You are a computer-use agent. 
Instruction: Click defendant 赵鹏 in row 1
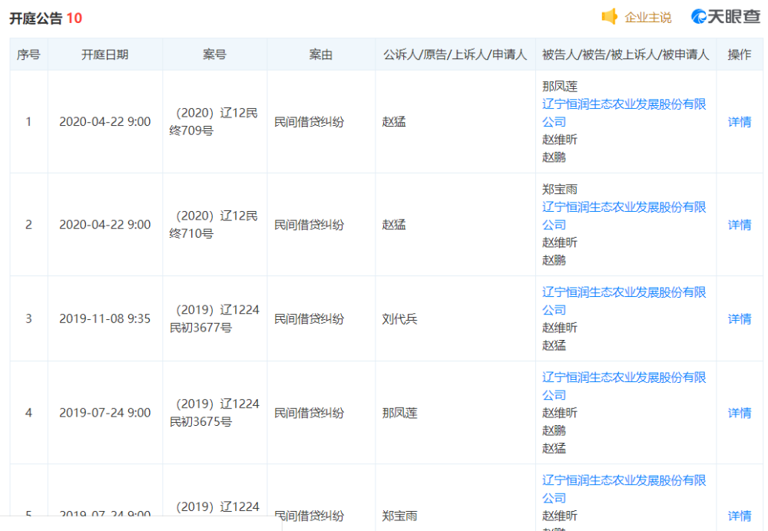click(x=554, y=157)
